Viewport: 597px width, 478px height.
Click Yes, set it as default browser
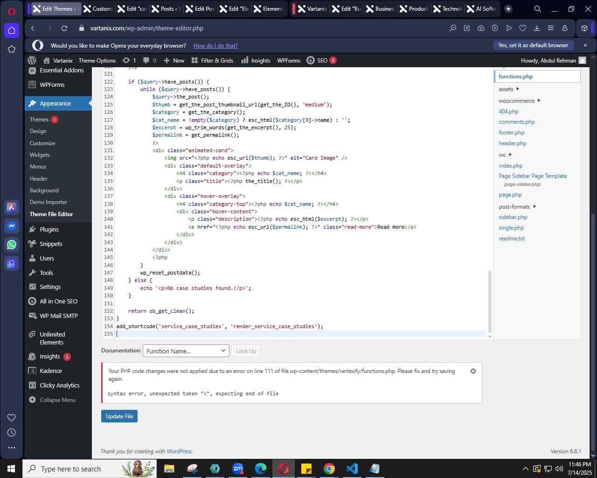(x=533, y=45)
